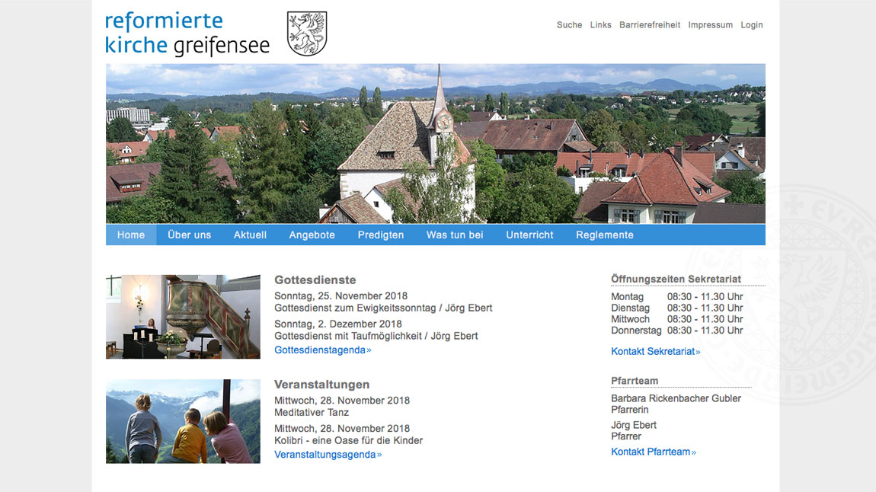This screenshot has width=876, height=492.
Task: Open the Kontakt Sekretariat link
Action: pos(656,351)
